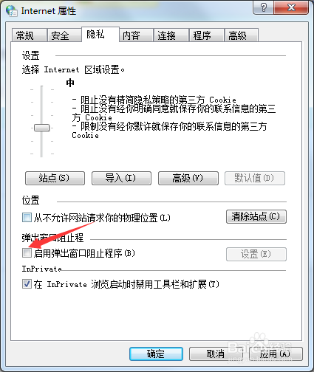The width and height of the screenshot is (314, 372).
Task: Click the 导入(I) import button
Action: coord(121,178)
